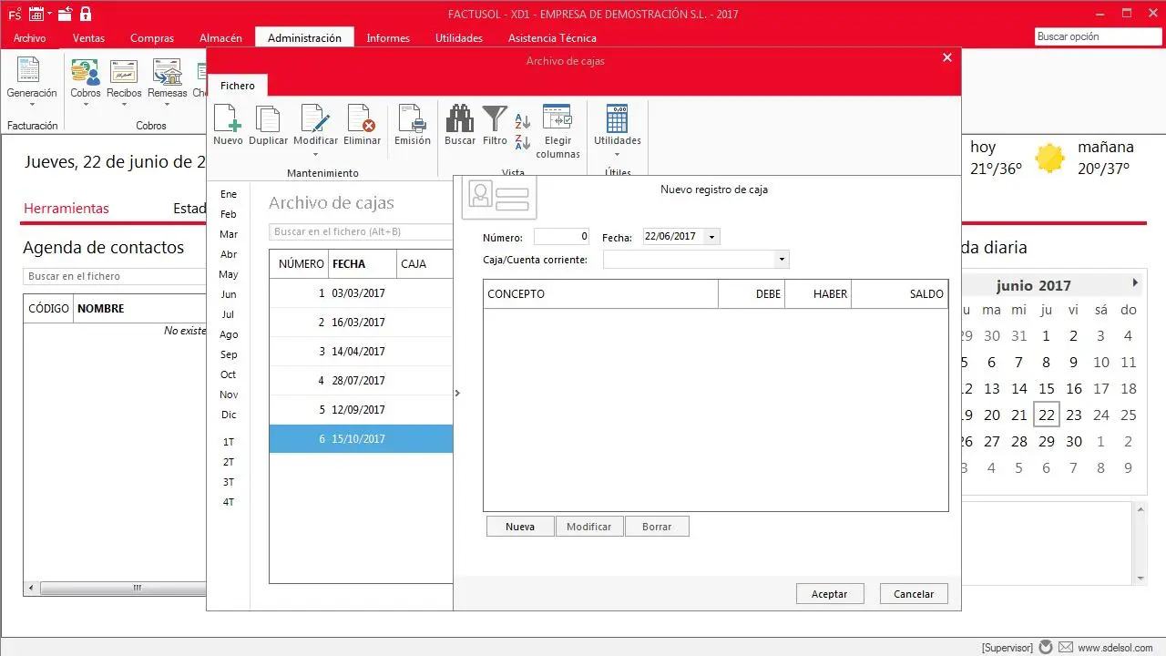Click the Nueva button below concept table
Image resolution: width=1166 pixels, height=656 pixels.
coord(520,527)
